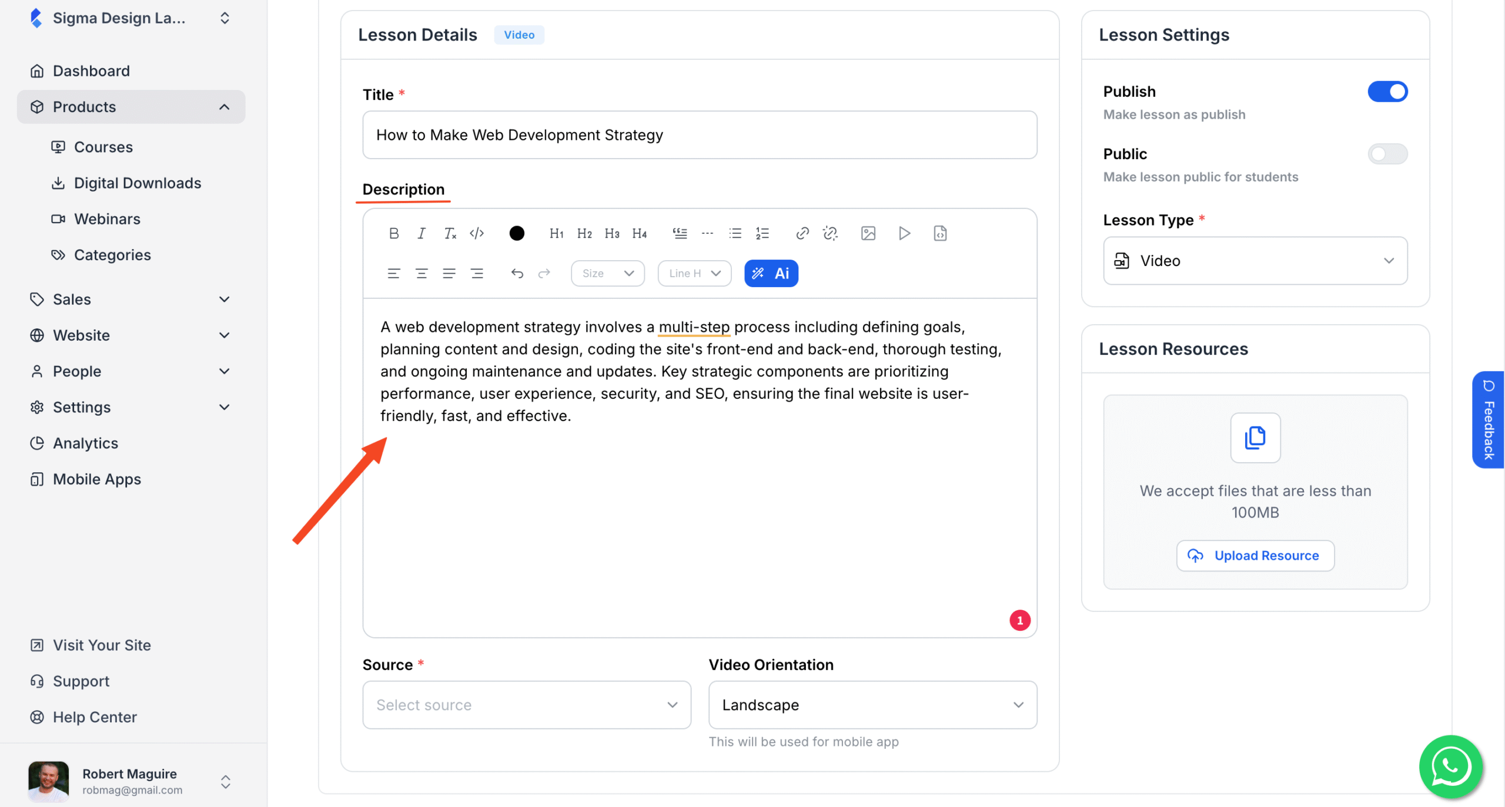Collapse the Products section in the sidebar
Viewport: 1505px width, 807px height.
point(223,107)
